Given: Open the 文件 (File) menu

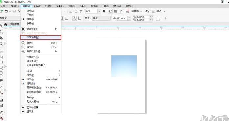Looking at the screenshot, I should point(4,6).
